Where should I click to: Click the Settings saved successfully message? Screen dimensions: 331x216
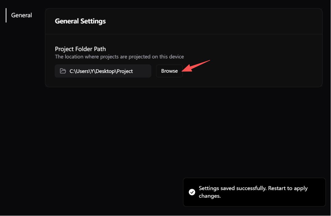pyautogui.click(x=253, y=192)
